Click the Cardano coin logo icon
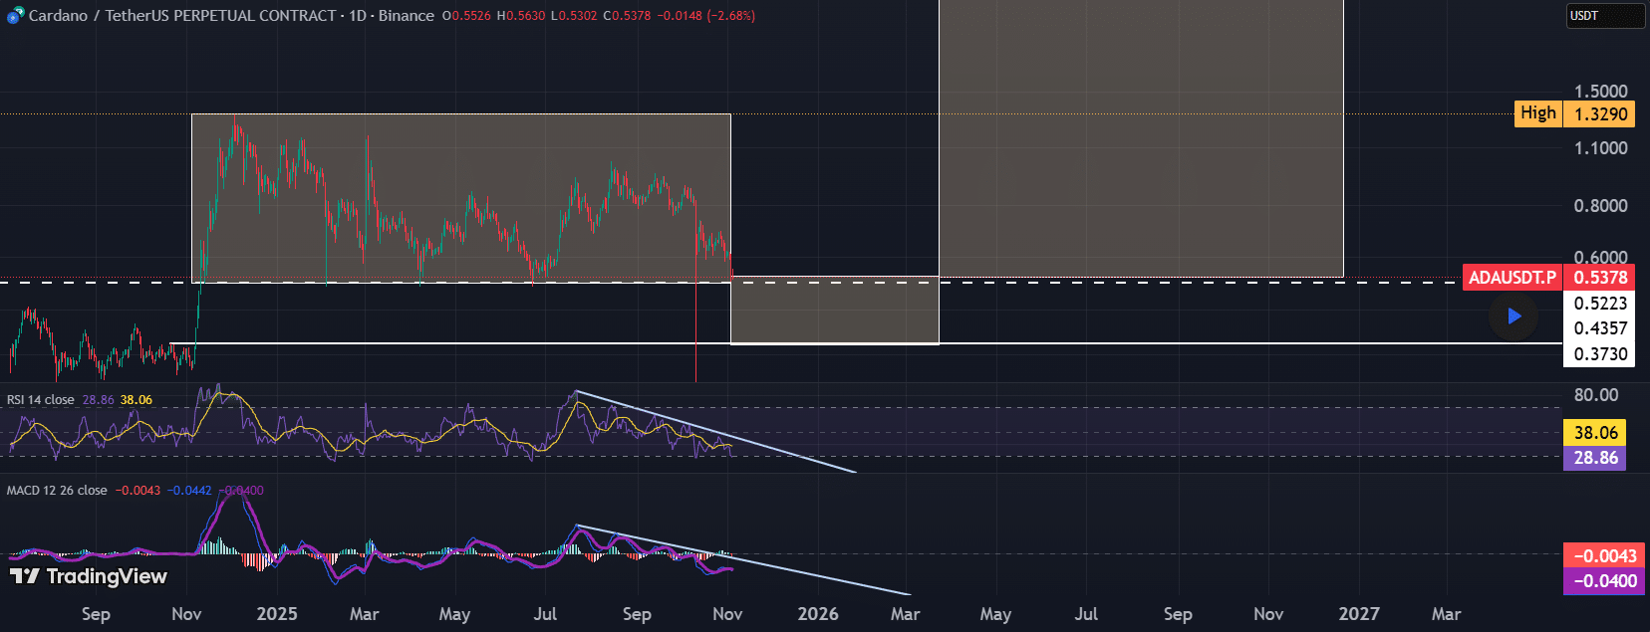 tap(15, 16)
